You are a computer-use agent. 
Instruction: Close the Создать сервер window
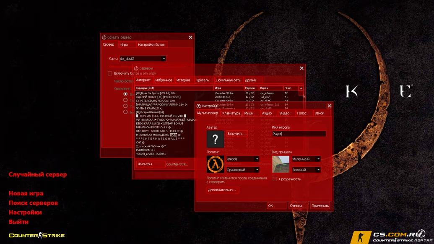(190, 37)
